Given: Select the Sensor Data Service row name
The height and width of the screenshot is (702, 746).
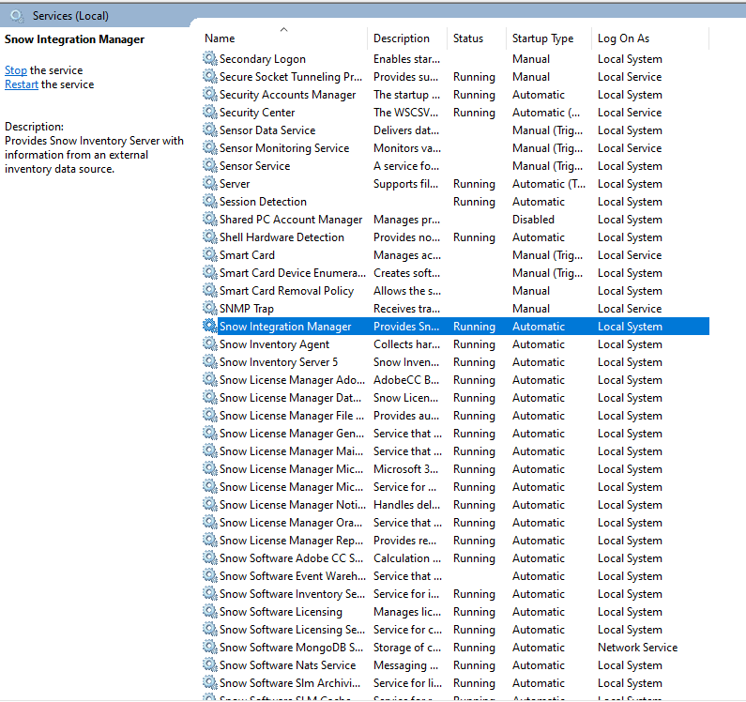Looking at the screenshot, I should point(267,130).
